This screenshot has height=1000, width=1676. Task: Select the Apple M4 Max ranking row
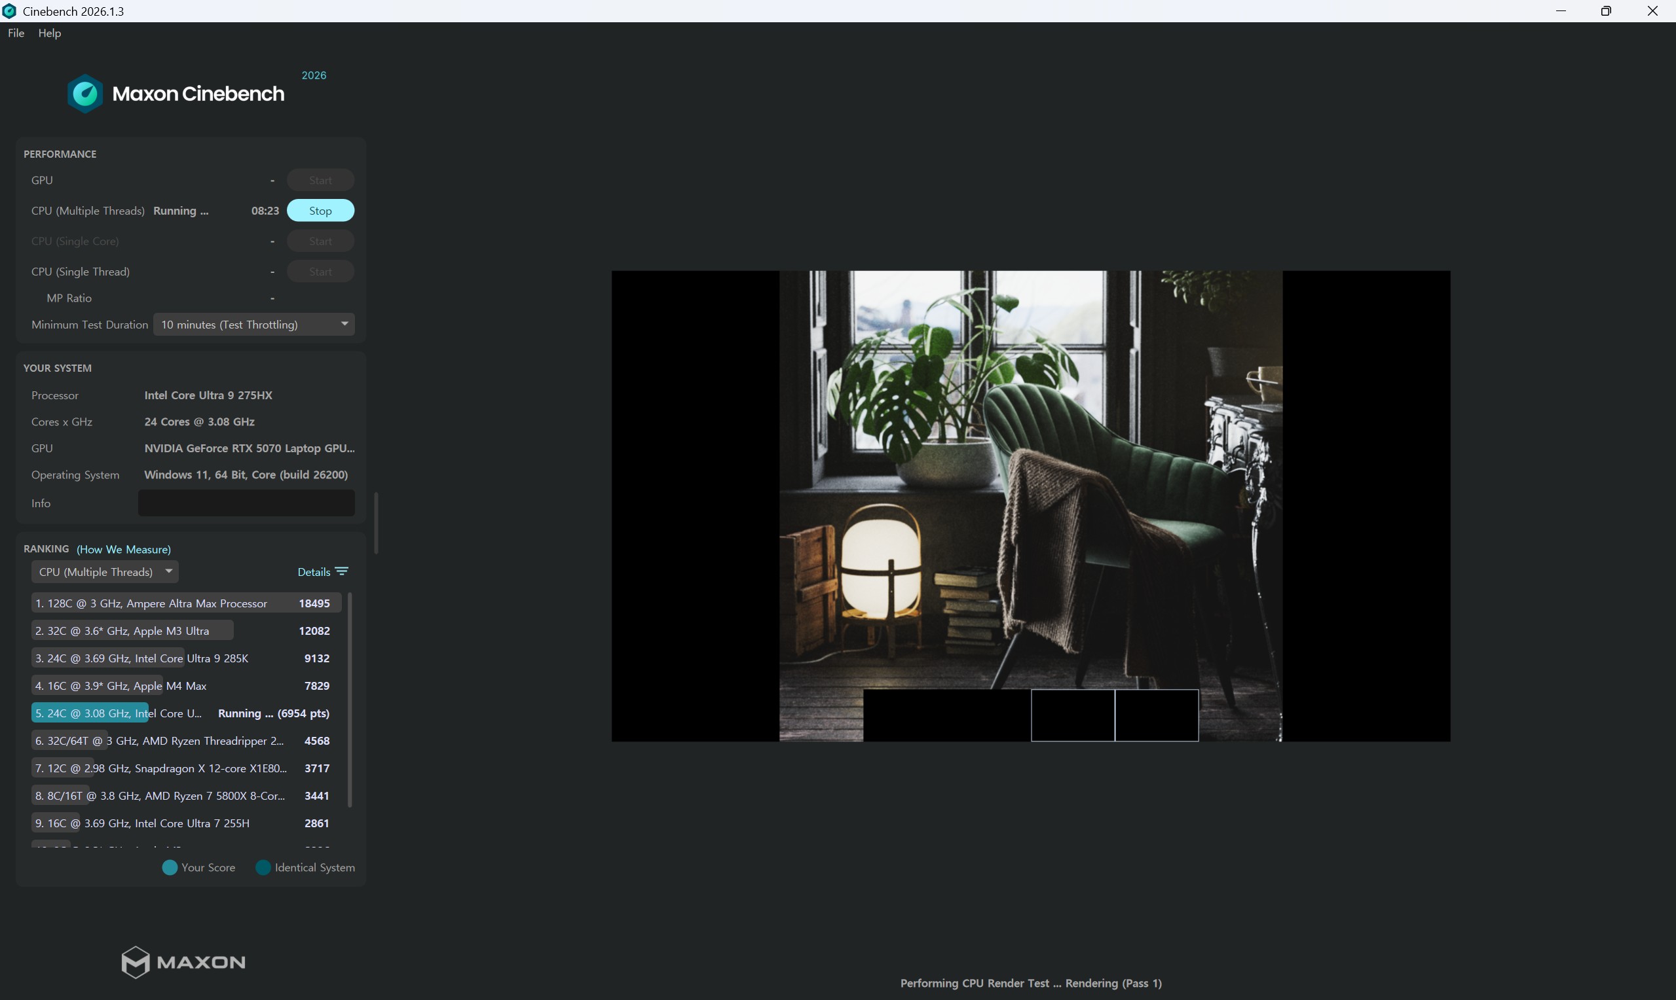click(x=186, y=686)
